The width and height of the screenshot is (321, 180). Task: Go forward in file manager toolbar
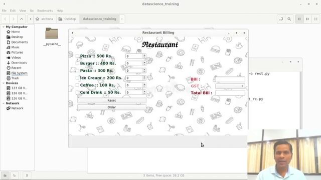click(14, 19)
